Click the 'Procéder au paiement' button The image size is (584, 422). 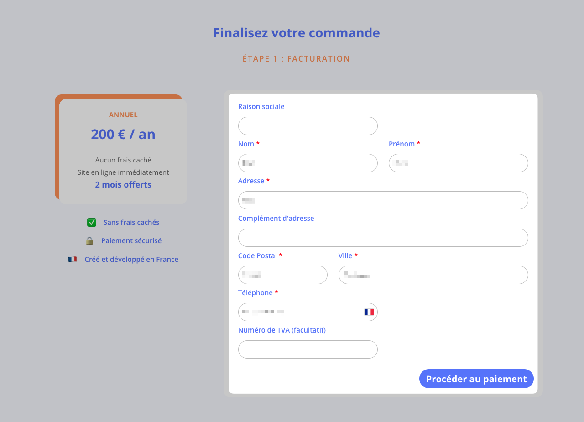coord(476,379)
